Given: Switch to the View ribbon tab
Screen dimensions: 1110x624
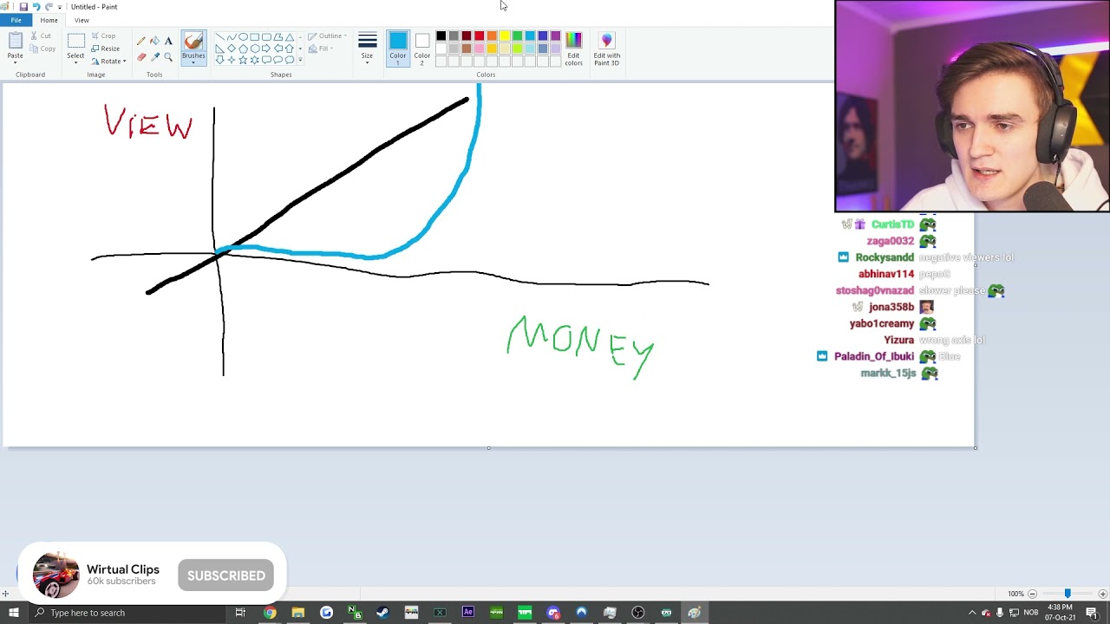Looking at the screenshot, I should tap(82, 20).
